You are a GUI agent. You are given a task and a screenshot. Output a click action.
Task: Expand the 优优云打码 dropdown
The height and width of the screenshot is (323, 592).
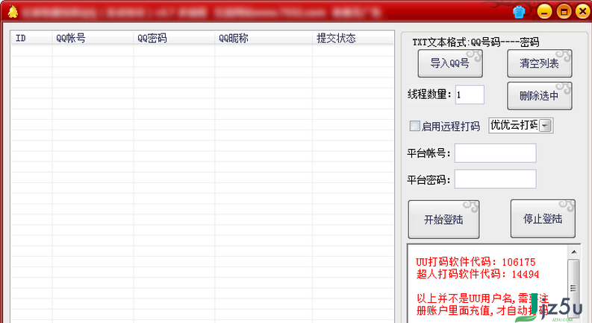coord(545,126)
